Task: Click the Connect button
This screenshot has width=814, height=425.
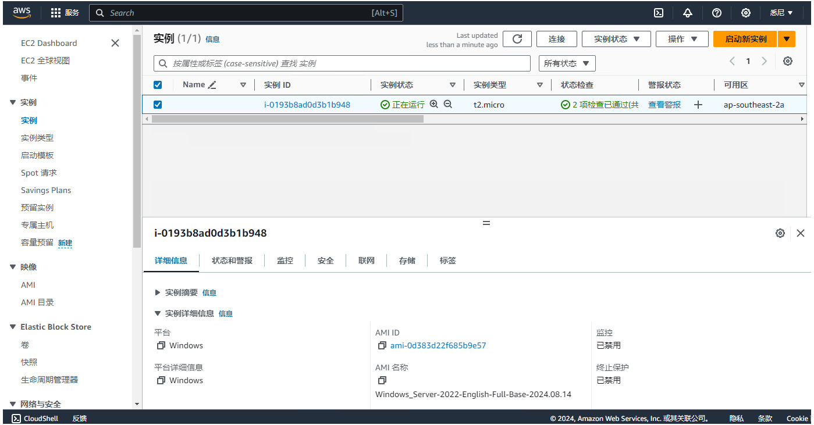Action: click(557, 39)
